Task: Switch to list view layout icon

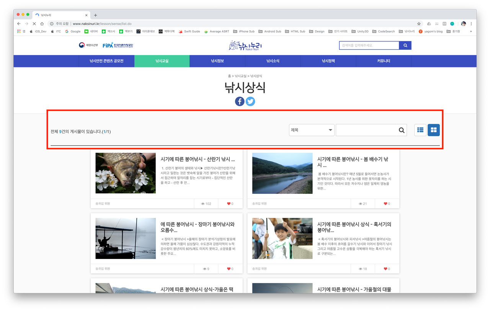Action: tap(420, 130)
